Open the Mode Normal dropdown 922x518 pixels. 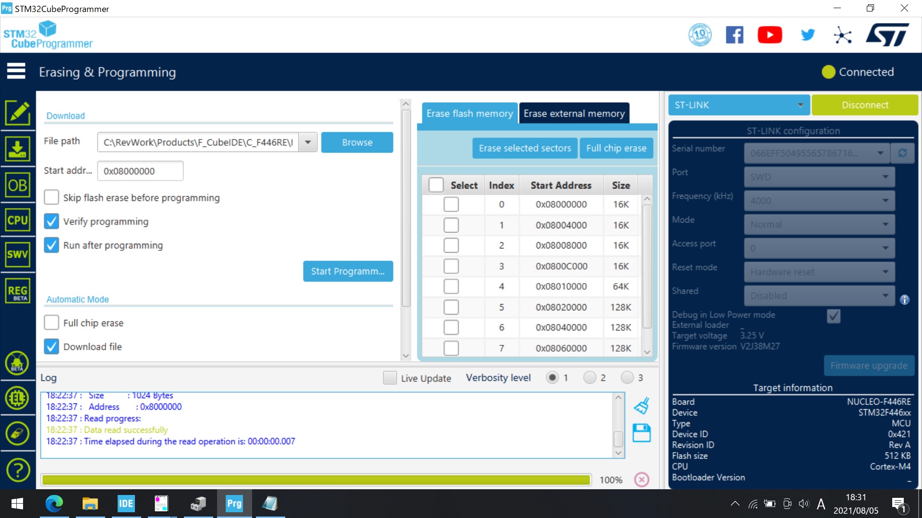820,224
